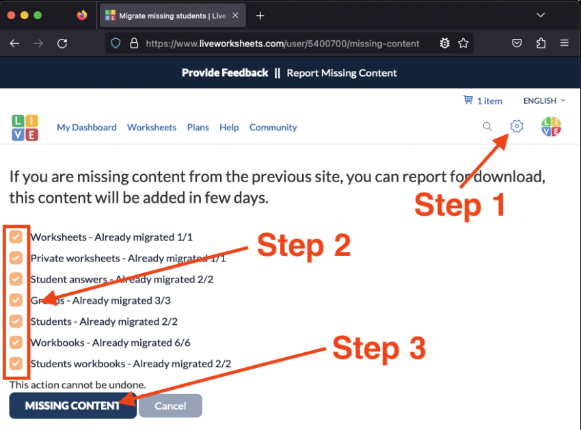
Task: Click the bug-shaped icon in the address bar
Action: (445, 43)
